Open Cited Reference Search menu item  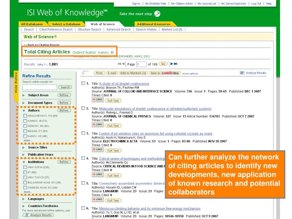(x=56, y=29)
